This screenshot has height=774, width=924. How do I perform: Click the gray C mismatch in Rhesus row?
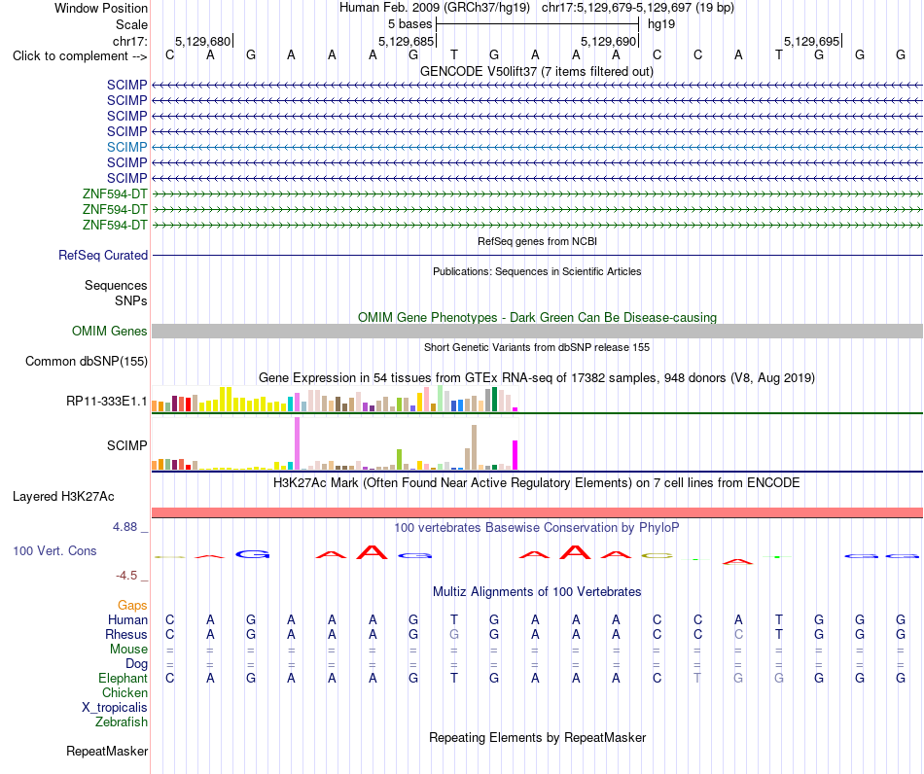tap(738, 634)
